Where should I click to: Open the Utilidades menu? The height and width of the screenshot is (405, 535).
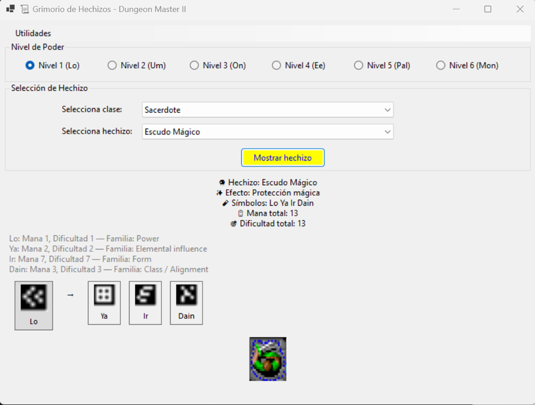(33, 33)
